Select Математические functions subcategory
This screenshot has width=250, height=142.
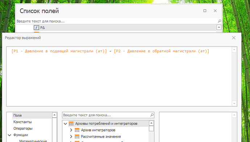(33, 141)
